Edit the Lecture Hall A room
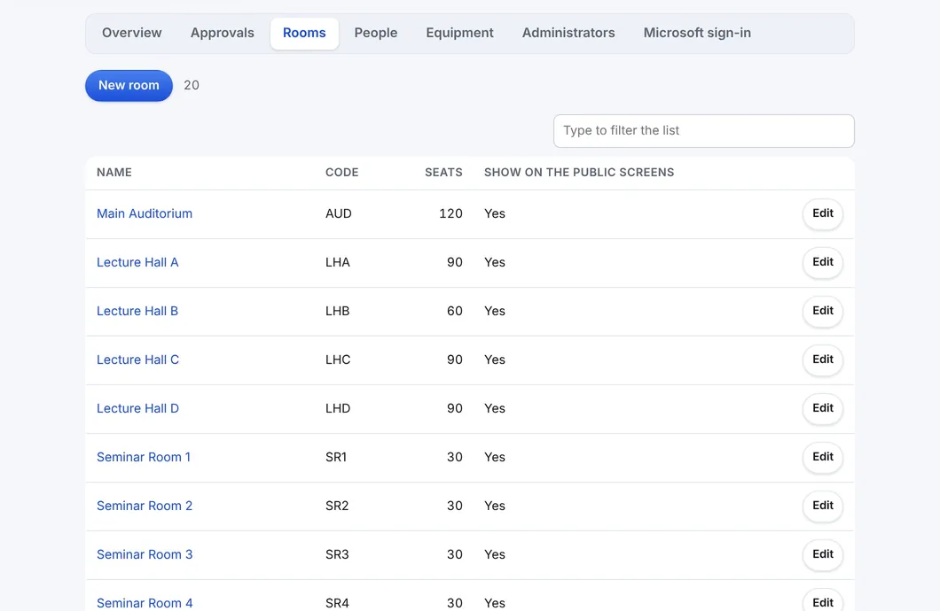Viewport: 940px width, 611px height. (823, 262)
